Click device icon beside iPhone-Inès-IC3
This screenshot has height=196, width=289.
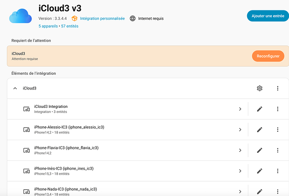(x=26, y=171)
